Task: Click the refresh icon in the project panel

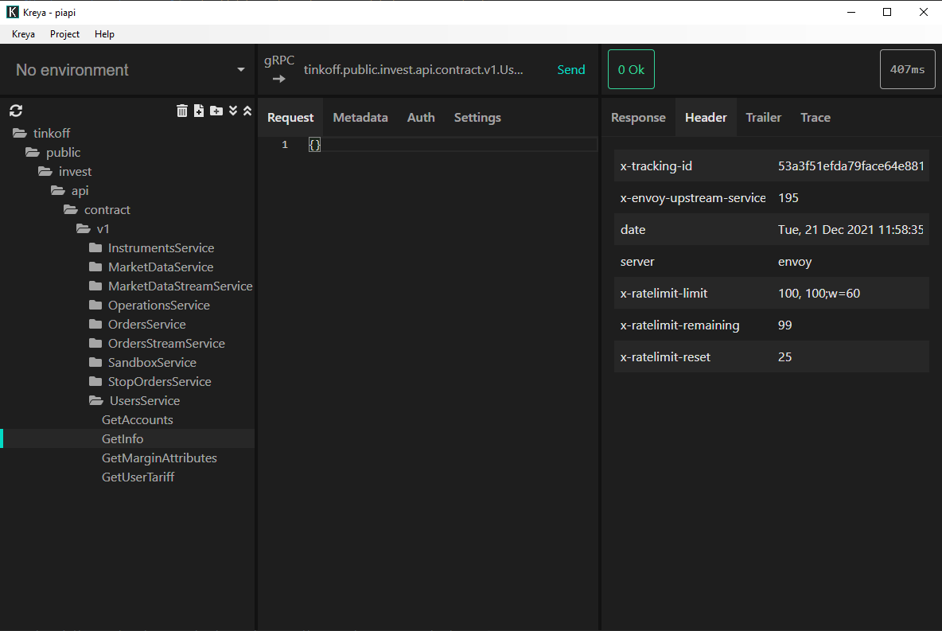Action: point(16,111)
